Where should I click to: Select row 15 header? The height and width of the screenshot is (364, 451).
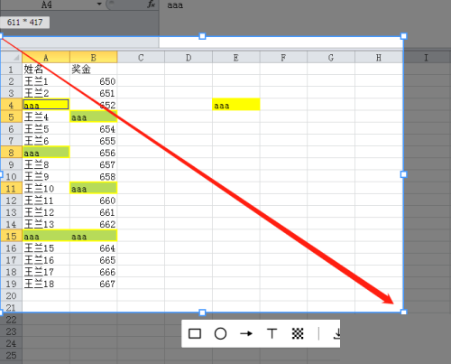click(11, 236)
